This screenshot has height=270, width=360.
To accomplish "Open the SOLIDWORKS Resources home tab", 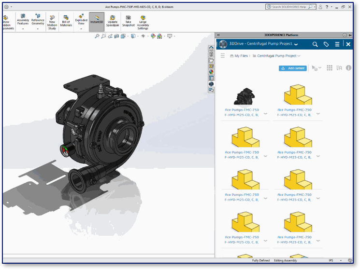I will [211, 48].
